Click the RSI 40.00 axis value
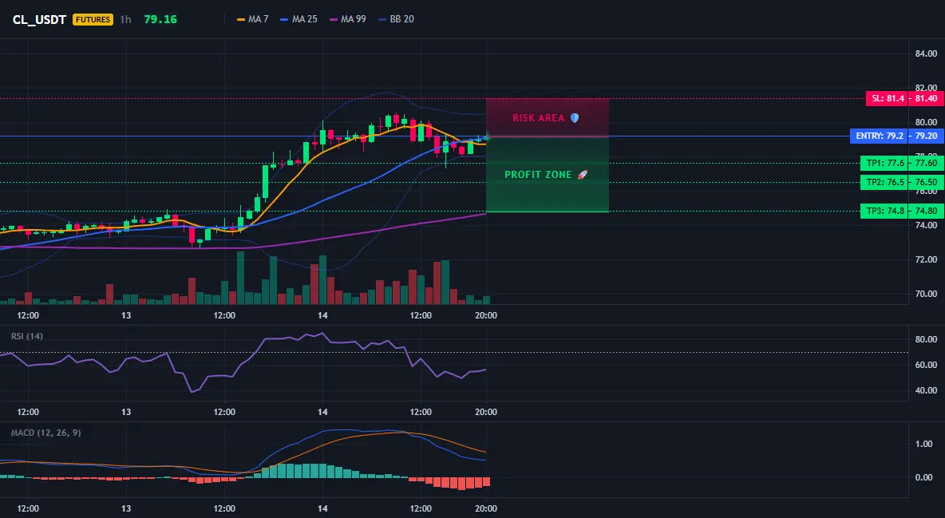The width and height of the screenshot is (945, 518). (x=927, y=391)
